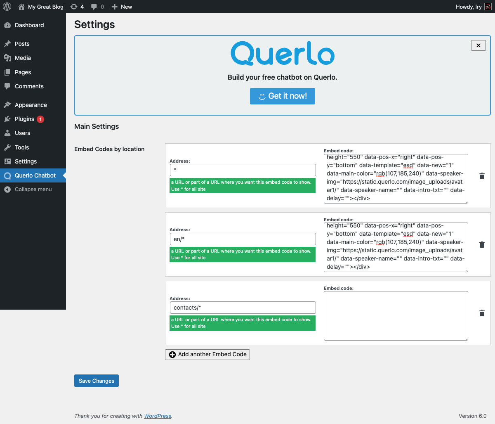Click New label in admin bar
This screenshot has height=424, width=495.
[127, 7]
